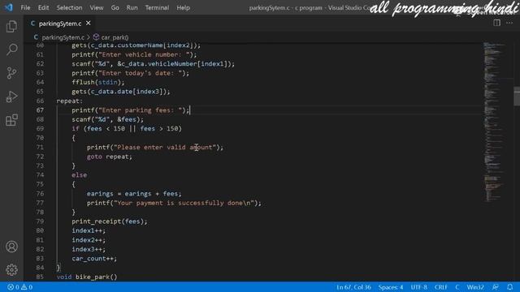The image size is (520, 292).
Task: Click 'void bike_park()' on line 85
Action: [87, 277]
